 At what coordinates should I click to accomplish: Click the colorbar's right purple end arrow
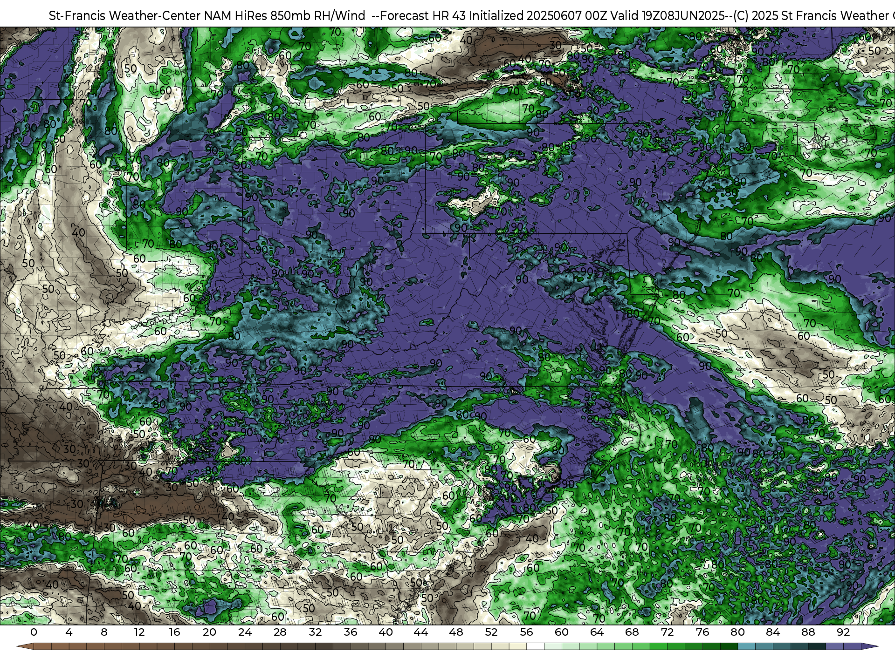click(x=870, y=646)
